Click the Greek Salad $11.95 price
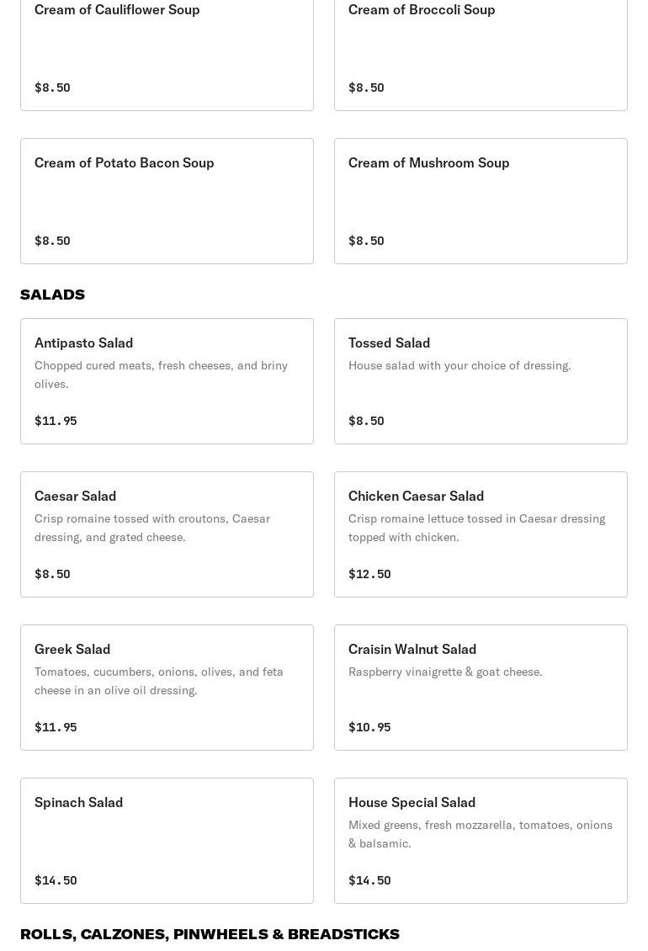The image size is (648, 951). tap(56, 727)
